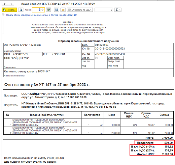Click the Рез. поле cell
The width and height of the screenshot is (175, 165).
[x=116, y=66]
